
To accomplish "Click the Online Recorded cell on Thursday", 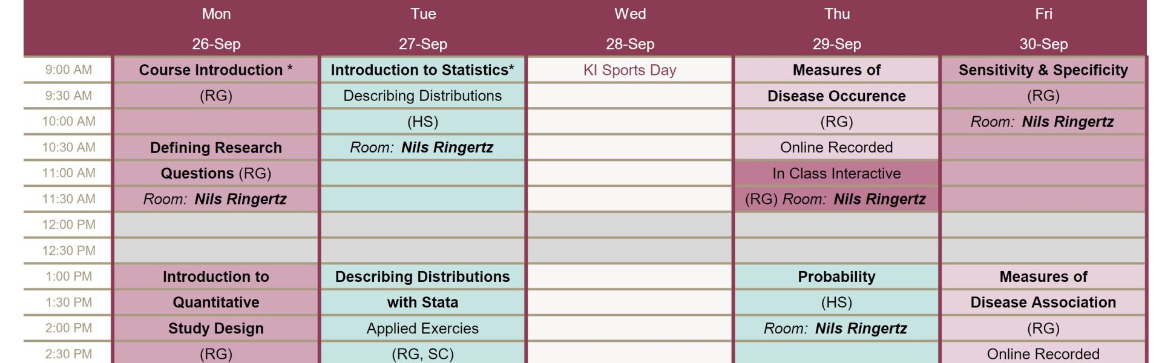I will 836,148.
